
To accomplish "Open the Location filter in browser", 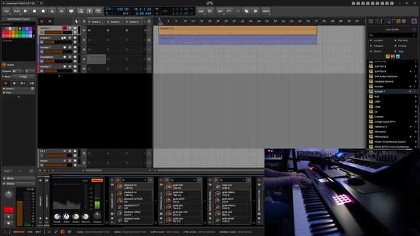I will click(378, 41).
